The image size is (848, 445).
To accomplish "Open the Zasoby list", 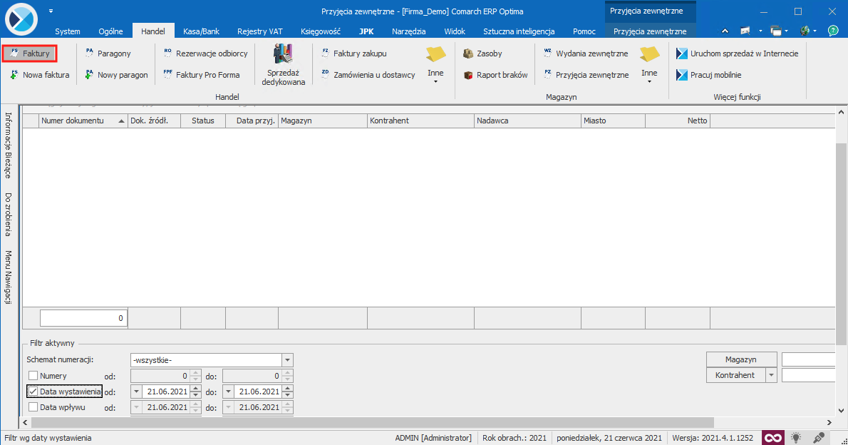I will (x=485, y=52).
